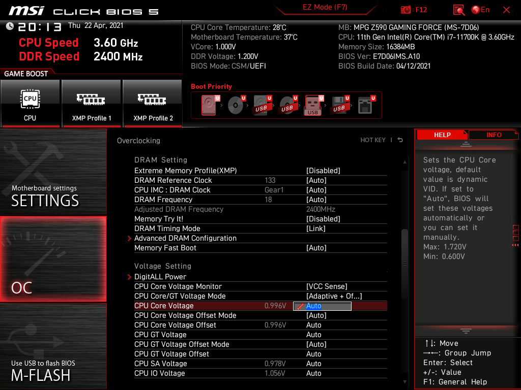Change CPU Core Voltage Monitor [VCC Sense]
Screen dimensions: 521x390
(327, 286)
